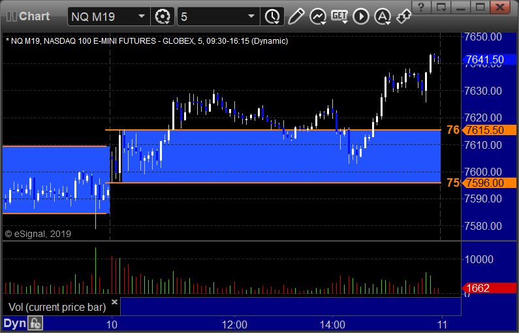Image resolution: width=519 pixels, height=333 pixels.
Task: Click the 7630.00 price axis label
Action: (483, 91)
